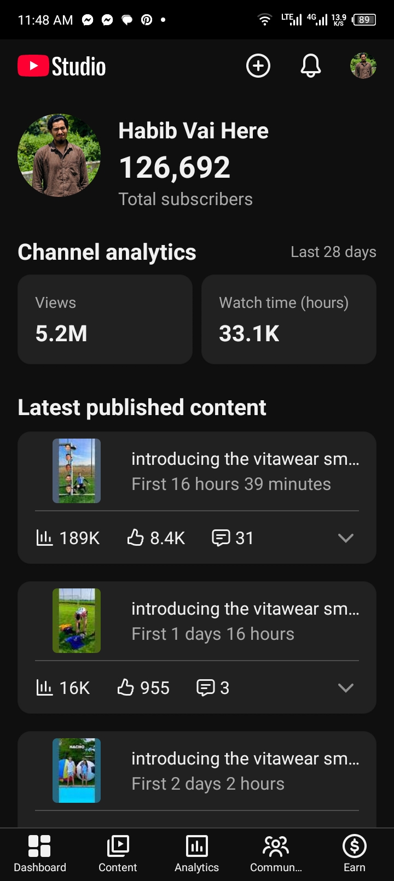This screenshot has height=881, width=394.
Task: Open the Views 5.2M card
Action: click(x=105, y=319)
